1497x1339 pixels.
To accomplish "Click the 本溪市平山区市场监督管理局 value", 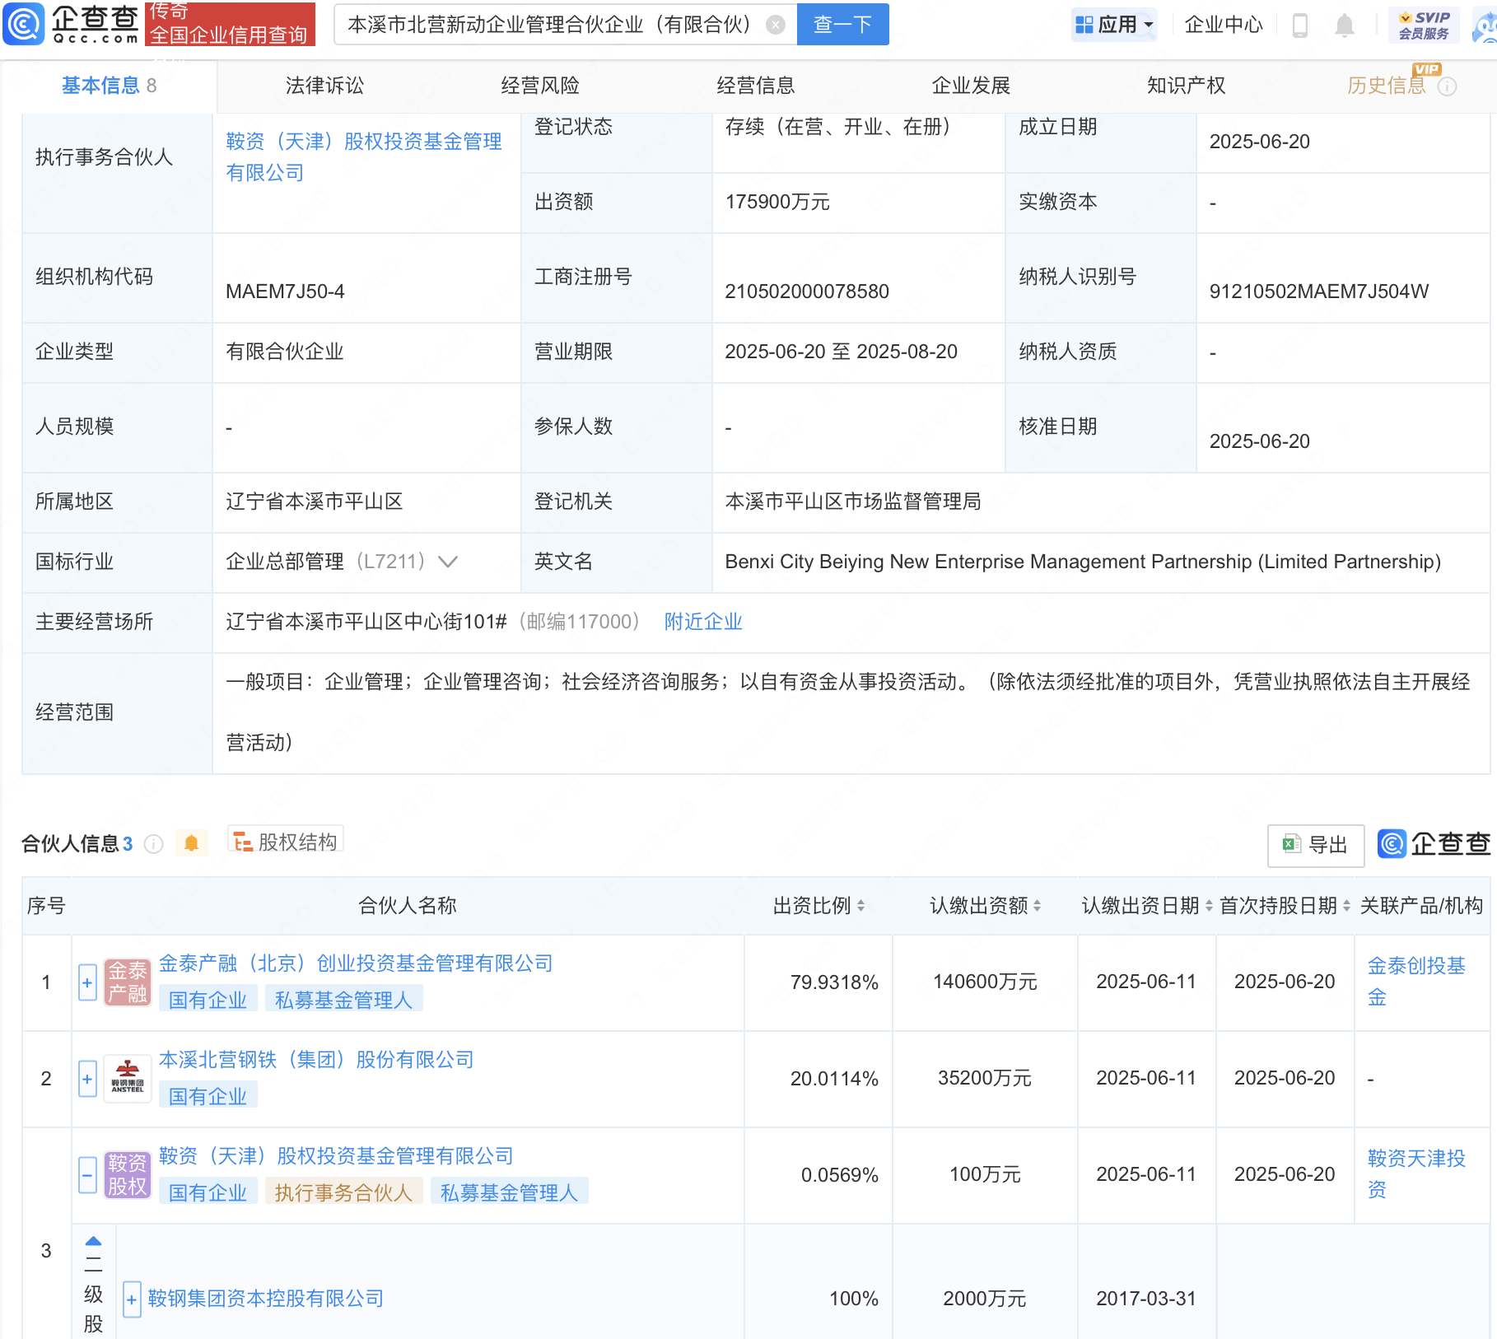I will 853,502.
